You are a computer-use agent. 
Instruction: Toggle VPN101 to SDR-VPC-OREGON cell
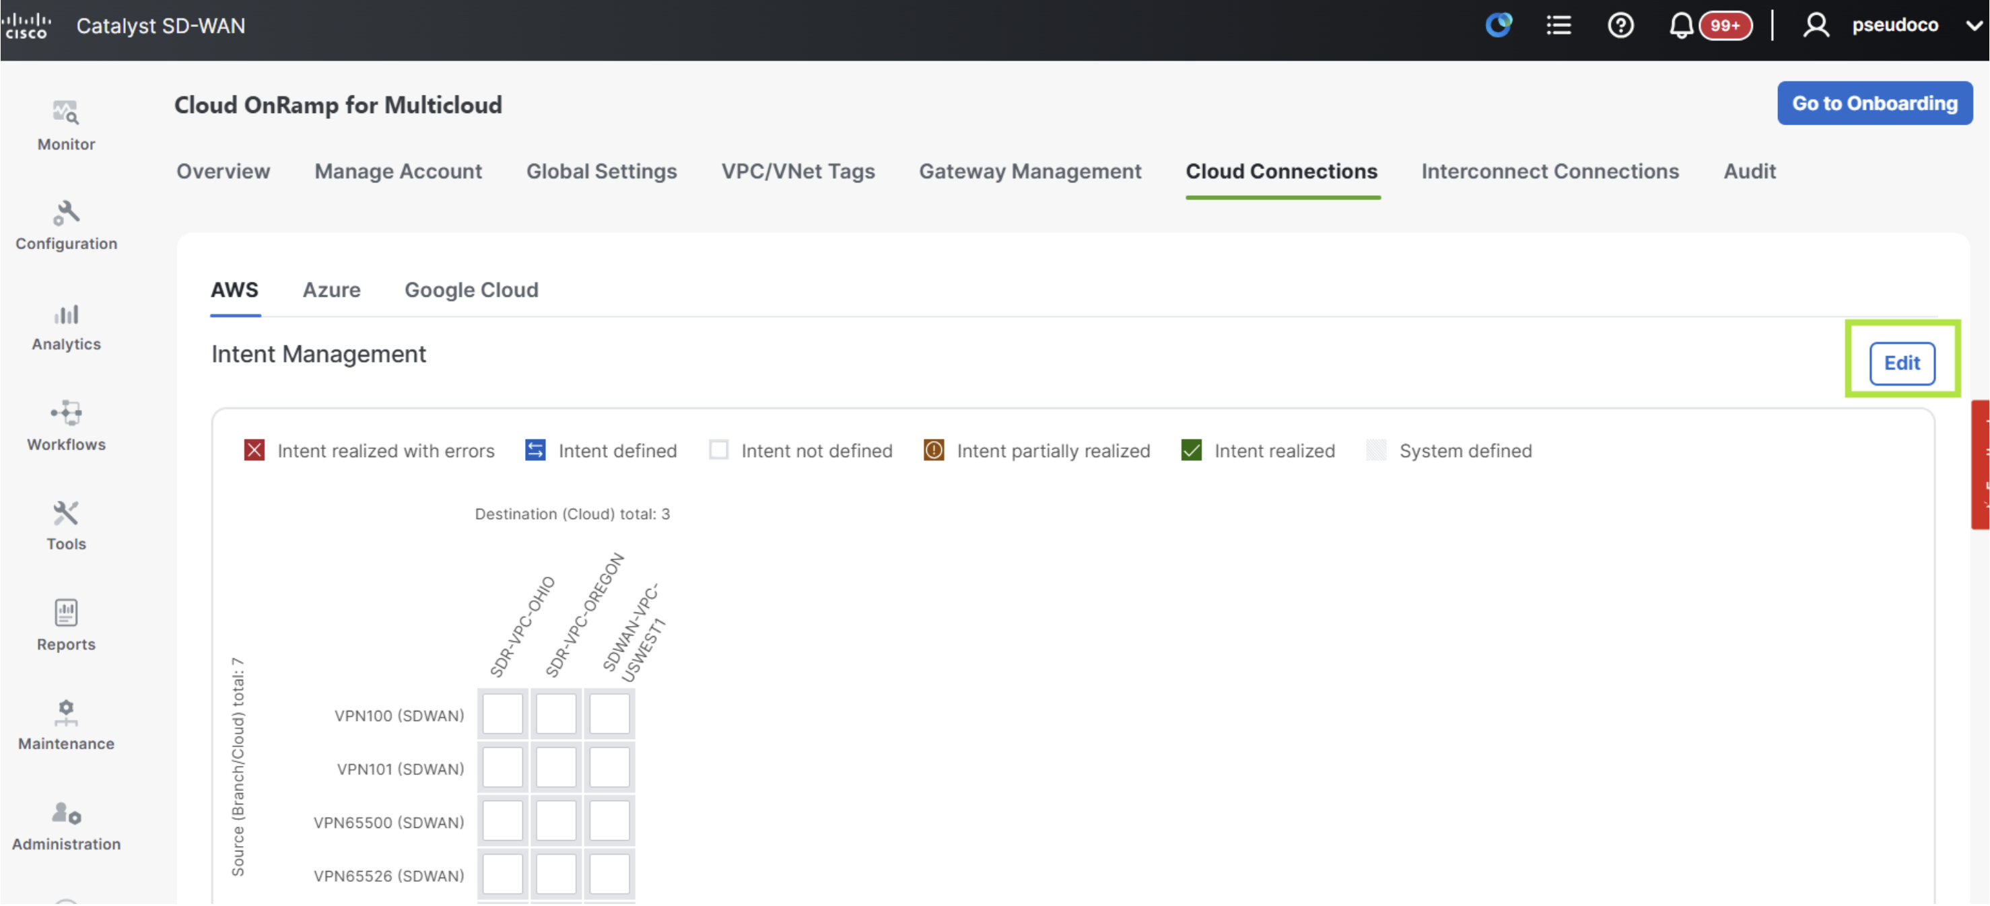coord(555,768)
